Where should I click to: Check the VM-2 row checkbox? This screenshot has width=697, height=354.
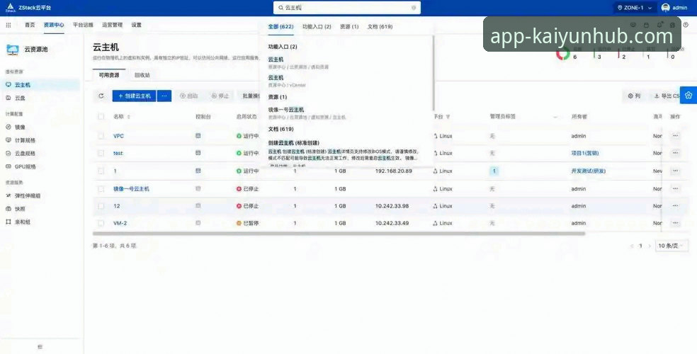coord(101,223)
